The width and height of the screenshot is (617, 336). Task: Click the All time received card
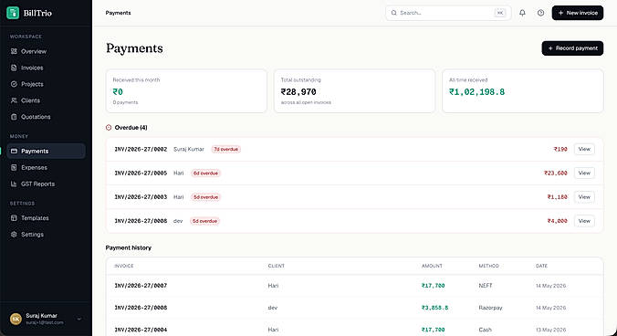click(x=523, y=91)
